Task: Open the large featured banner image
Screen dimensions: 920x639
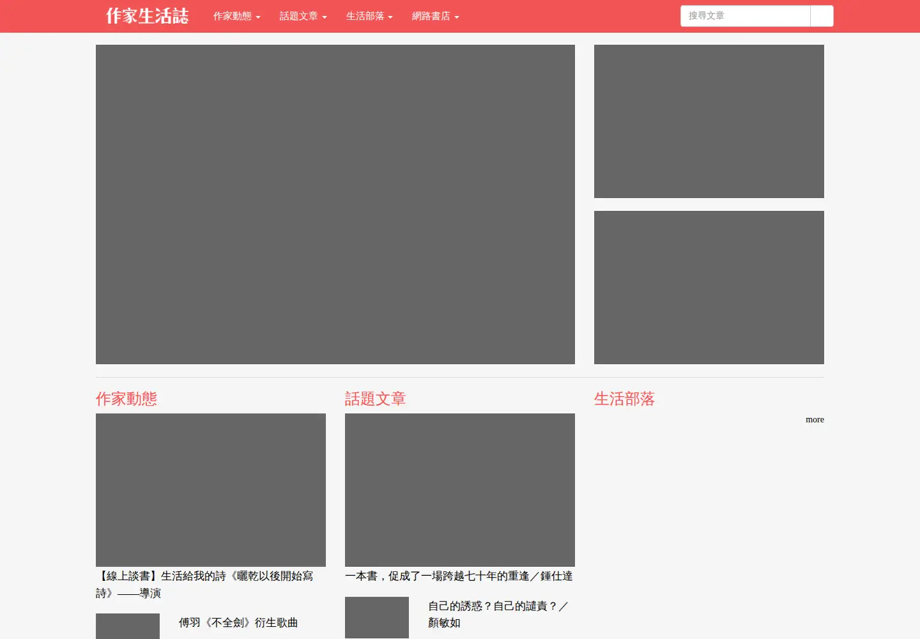Action: click(x=335, y=204)
